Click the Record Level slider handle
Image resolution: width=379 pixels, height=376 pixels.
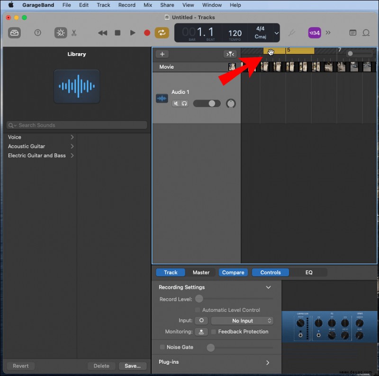point(199,299)
